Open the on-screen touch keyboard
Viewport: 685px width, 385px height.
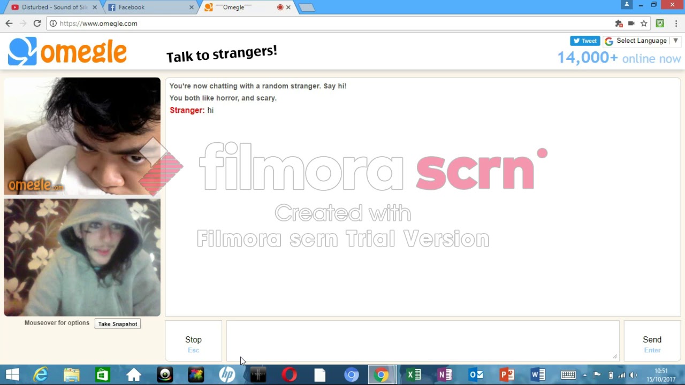[568, 375]
